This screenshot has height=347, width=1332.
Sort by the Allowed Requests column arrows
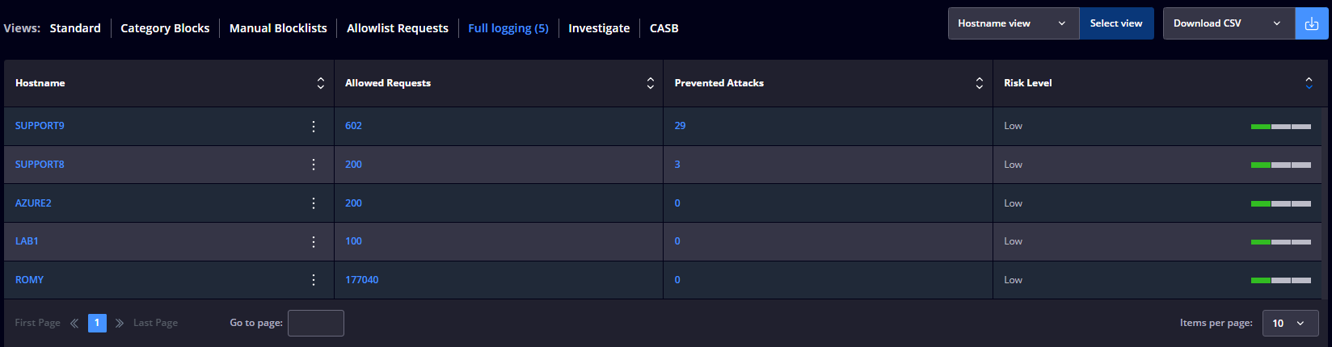(651, 83)
